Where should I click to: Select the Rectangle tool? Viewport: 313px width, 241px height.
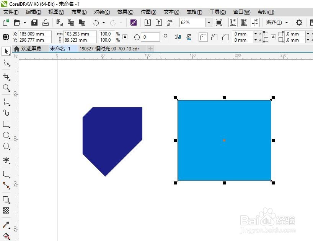coord(6,124)
